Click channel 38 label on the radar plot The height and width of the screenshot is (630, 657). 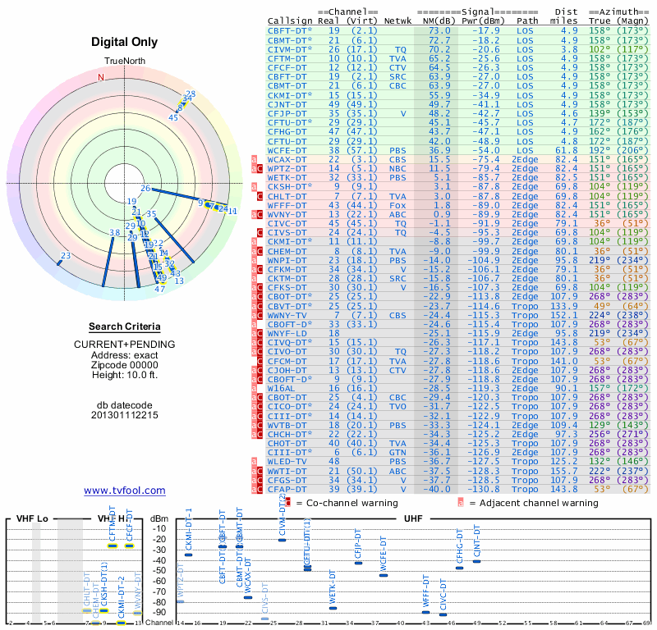pos(114,233)
